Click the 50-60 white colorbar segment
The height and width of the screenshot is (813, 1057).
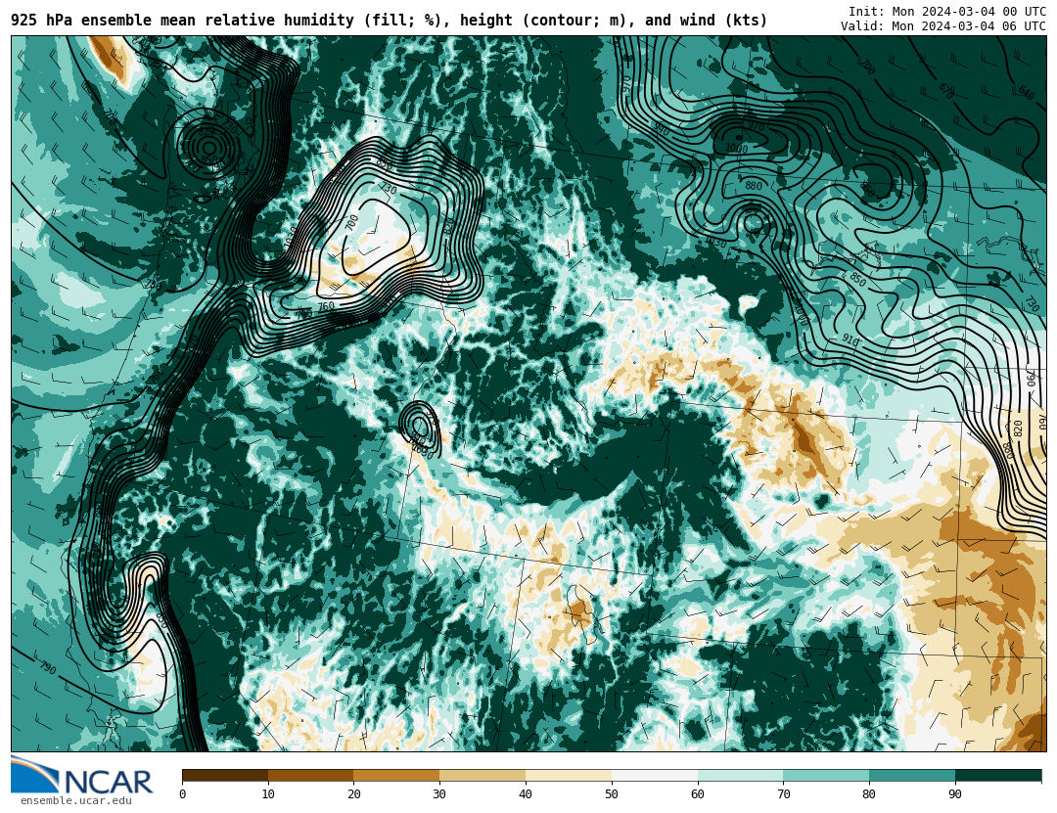[655, 776]
